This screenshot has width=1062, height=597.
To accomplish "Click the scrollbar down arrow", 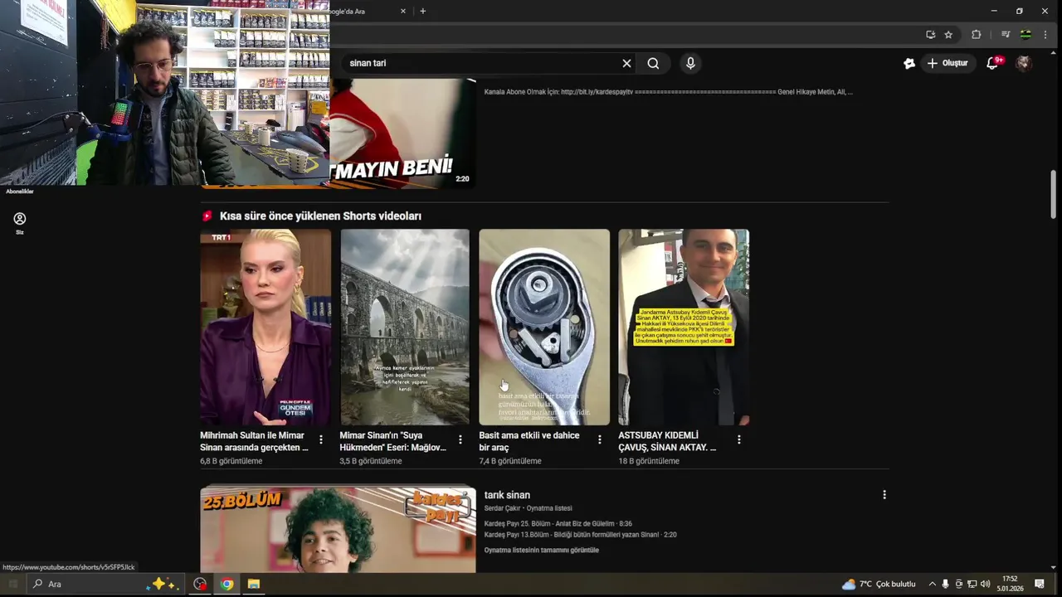I will click(1054, 568).
